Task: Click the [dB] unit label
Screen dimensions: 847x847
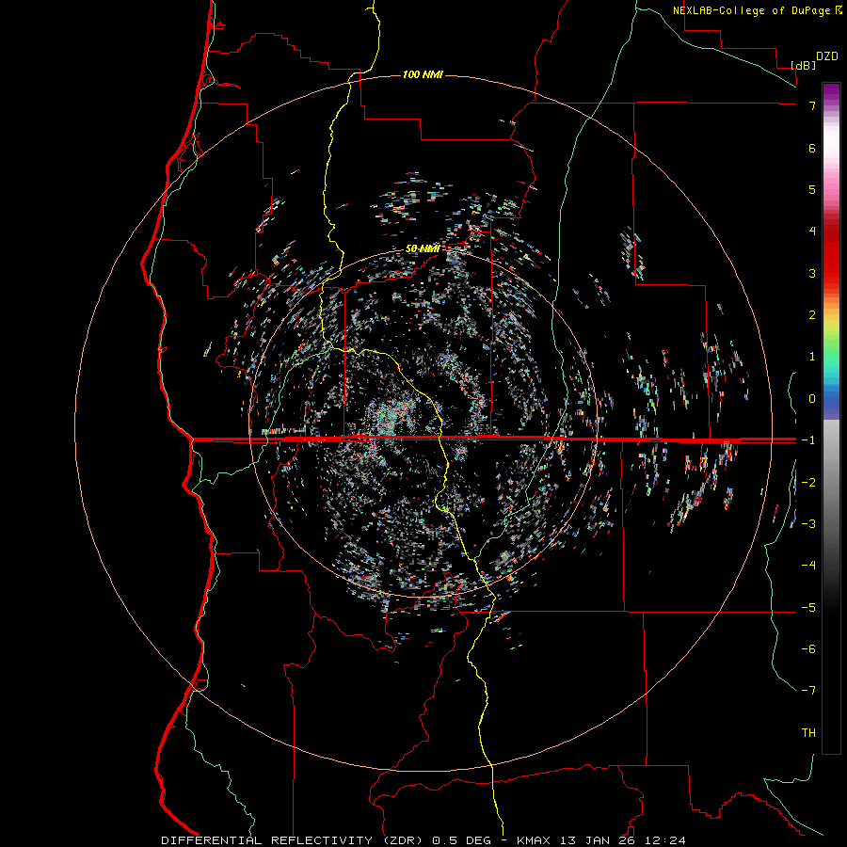Action: coord(804,65)
